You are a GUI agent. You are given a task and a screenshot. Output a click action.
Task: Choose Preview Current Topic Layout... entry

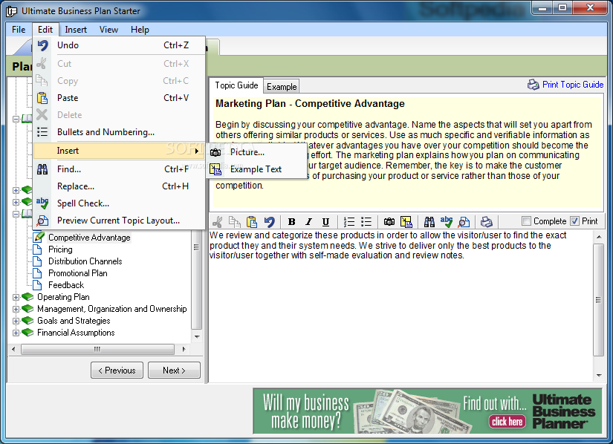point(119,221)
